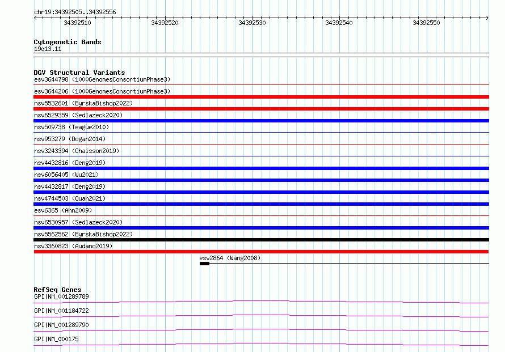
Task: Click the chr19:34392505..34392556 position label
Action: (75, 12)
